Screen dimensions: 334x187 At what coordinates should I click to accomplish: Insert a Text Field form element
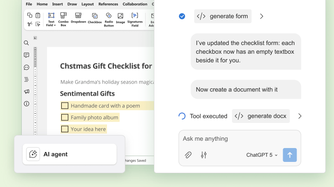click(x=51, y=19)
